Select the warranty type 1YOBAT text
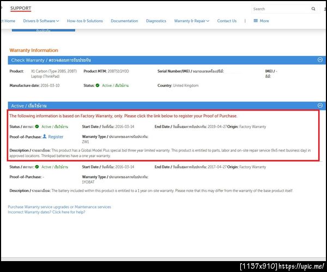This screenshot has width=327, height=272. click(88, 182)
